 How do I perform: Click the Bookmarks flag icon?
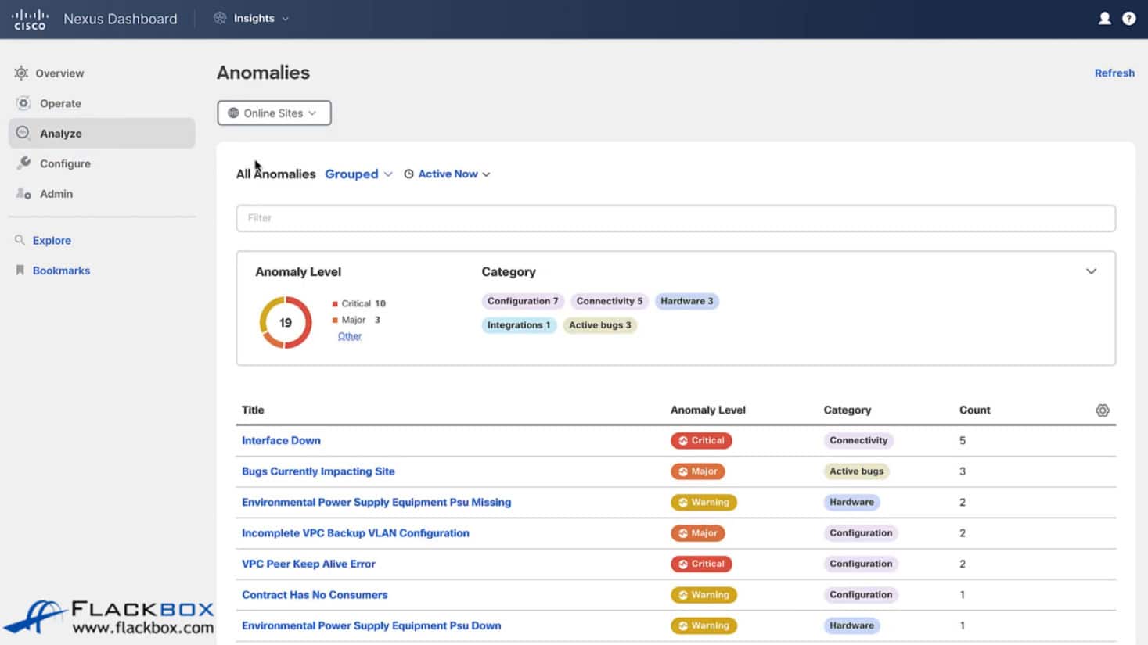pos(20,271)
